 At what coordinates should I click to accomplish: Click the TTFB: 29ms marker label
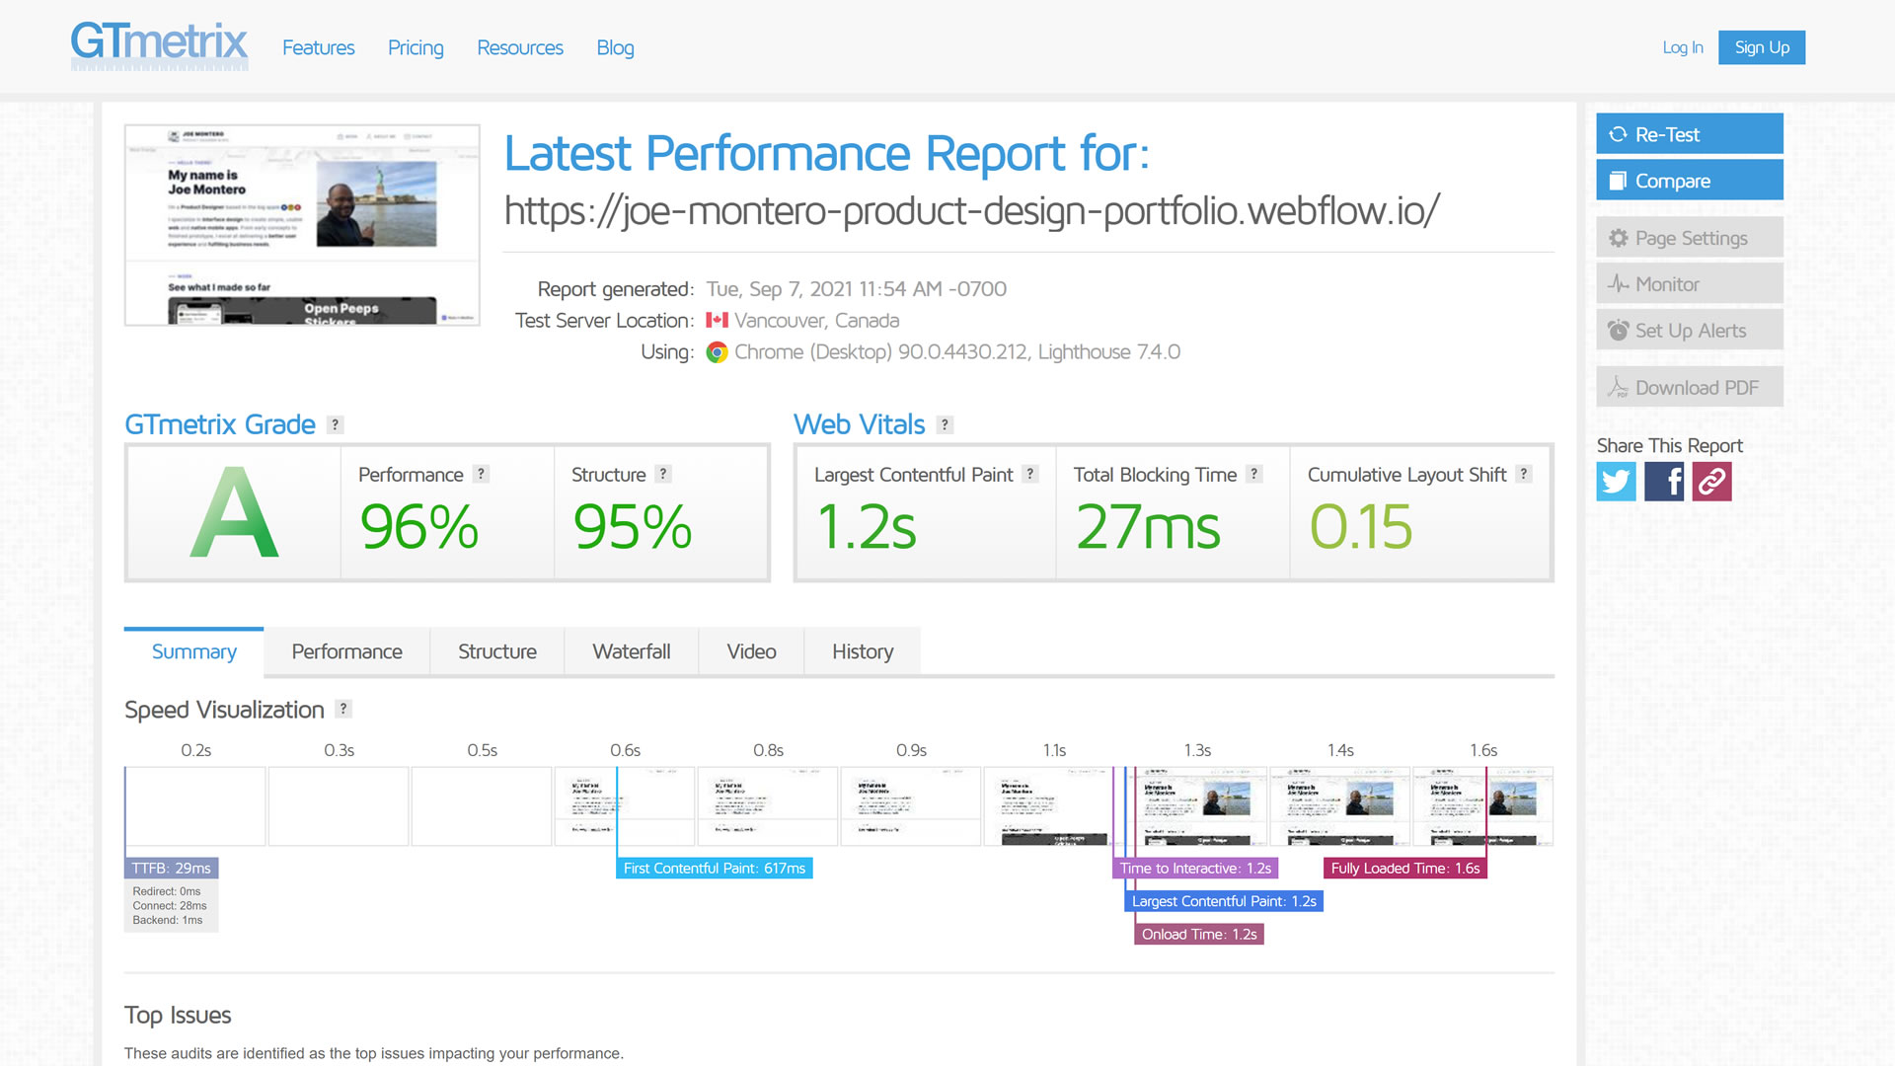[x=172, y=869]
